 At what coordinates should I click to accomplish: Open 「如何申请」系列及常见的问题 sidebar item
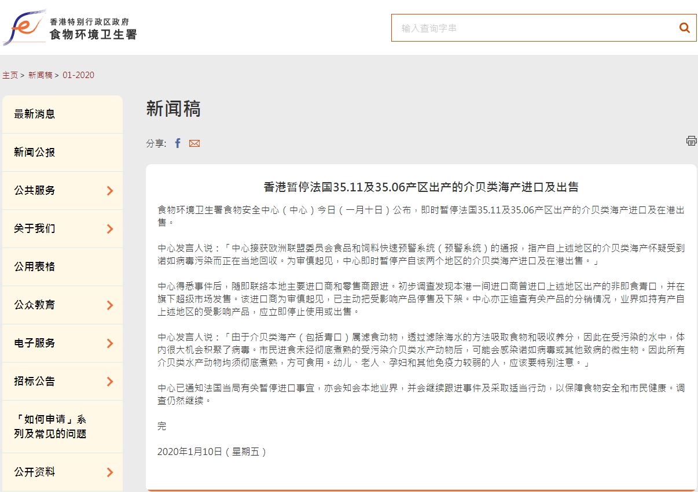coord(63,427)
